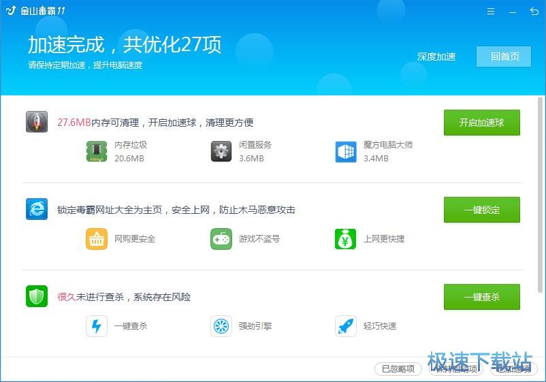The image size is (546, 382).
Task: Select the idle services gear icon
Action: (x=221, y=151)
